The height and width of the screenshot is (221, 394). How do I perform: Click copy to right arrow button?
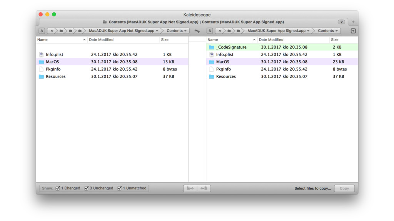click(190, 188)
